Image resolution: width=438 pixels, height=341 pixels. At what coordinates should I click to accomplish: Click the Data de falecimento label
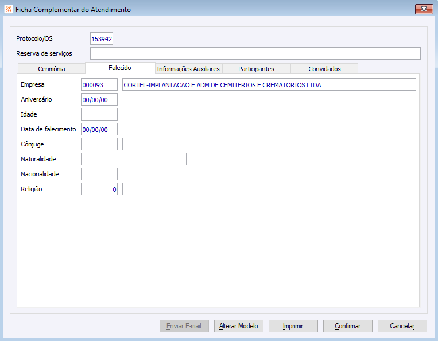point(48,129)
